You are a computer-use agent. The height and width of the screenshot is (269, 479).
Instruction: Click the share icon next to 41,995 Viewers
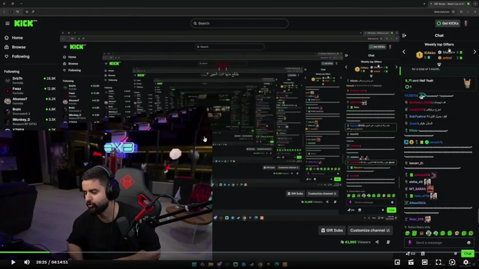pyautogui.click(x=377, y=242)
